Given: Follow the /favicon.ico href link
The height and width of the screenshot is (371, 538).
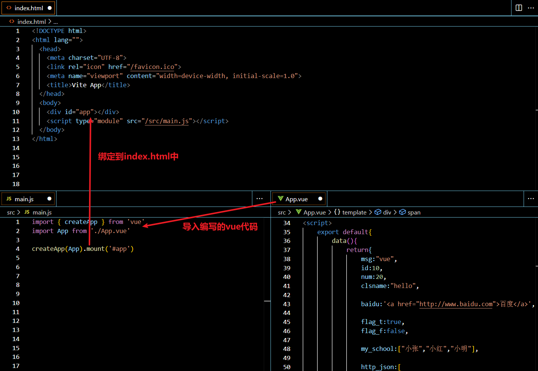Looking at the screenshot, I should coord(152,67).
